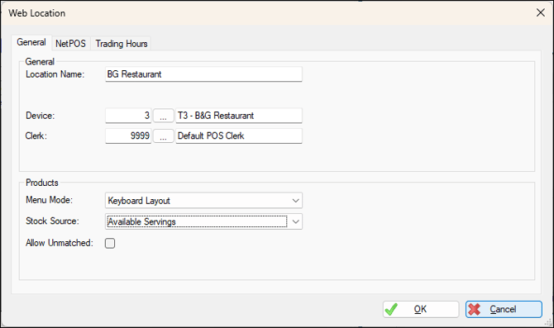Click the Clerk number field
Screen dimensions: 554x328
tap(128, 136)
